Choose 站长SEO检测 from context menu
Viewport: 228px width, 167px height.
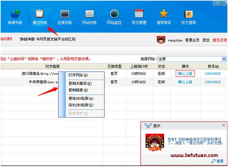(x=81, y=105)
